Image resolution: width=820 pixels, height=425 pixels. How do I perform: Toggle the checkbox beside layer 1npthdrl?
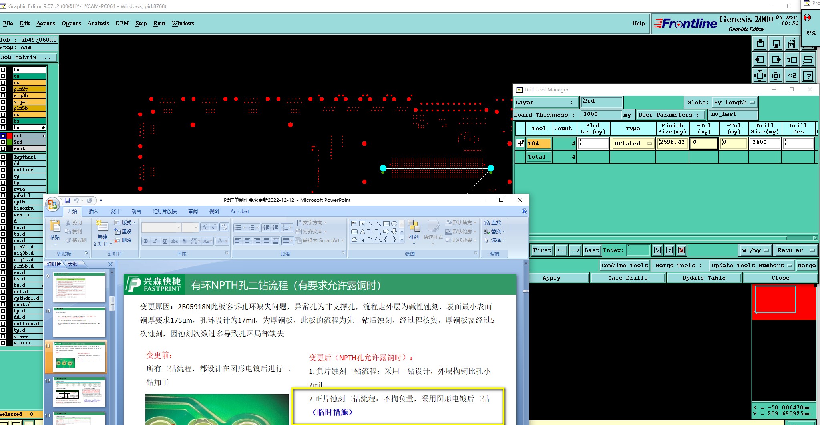point(3,157)
